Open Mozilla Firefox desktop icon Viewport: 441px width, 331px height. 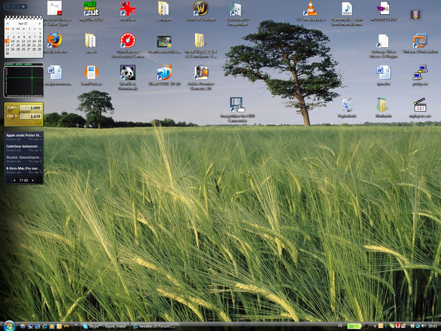point(55,41)
